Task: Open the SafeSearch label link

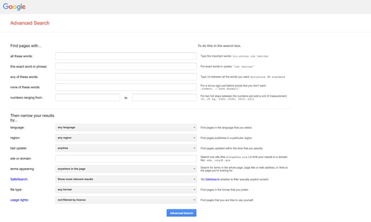Action: click(x=19, y=179)
